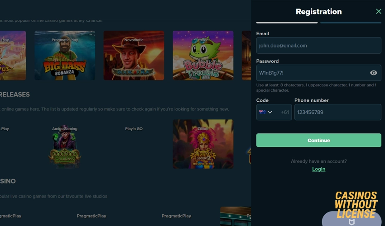The height and width of the screenshot is (226, 385).
Task: Click the Novomatic provider label
Action: coord(134,40)
